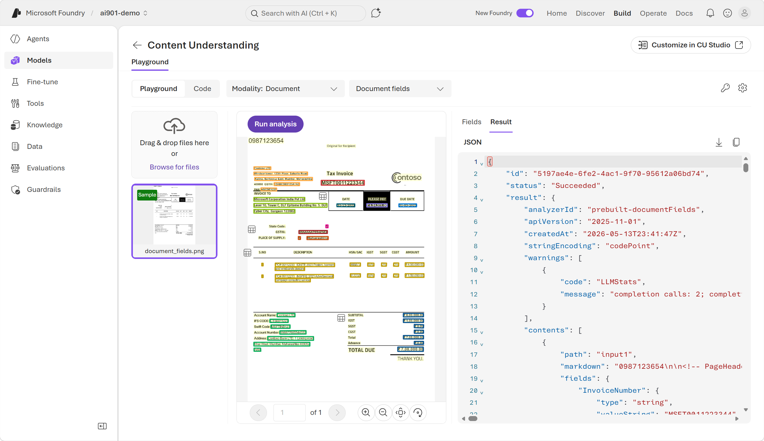Select Models in the sidebar
This screenshot has height=441, width=764.
(x=59, y=60)
